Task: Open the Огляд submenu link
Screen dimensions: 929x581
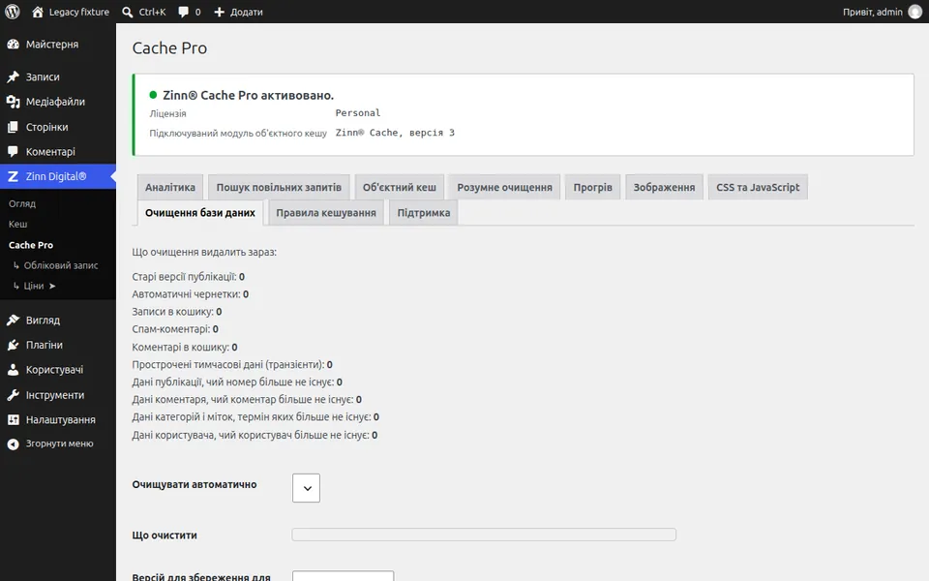Action: point(22,204)
